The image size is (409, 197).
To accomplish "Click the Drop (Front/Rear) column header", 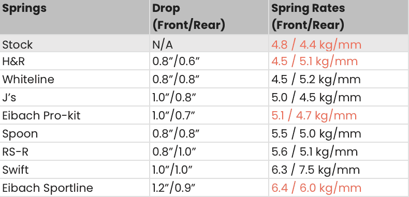I will (209, 17).
